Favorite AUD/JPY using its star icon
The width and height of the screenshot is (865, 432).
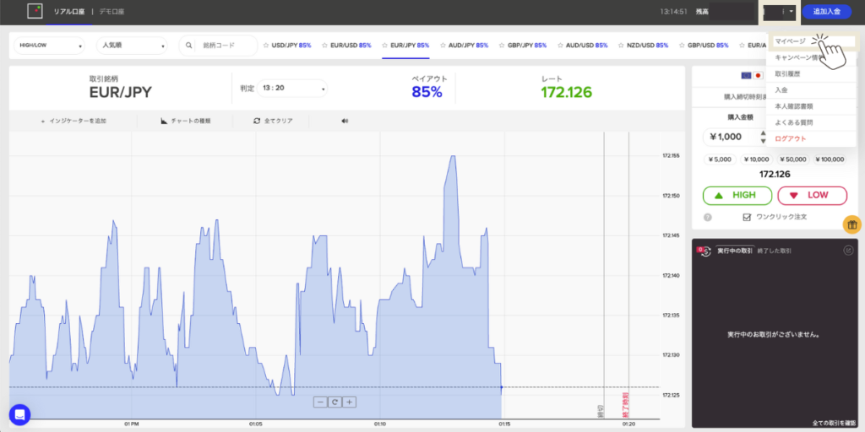point(443,46)
